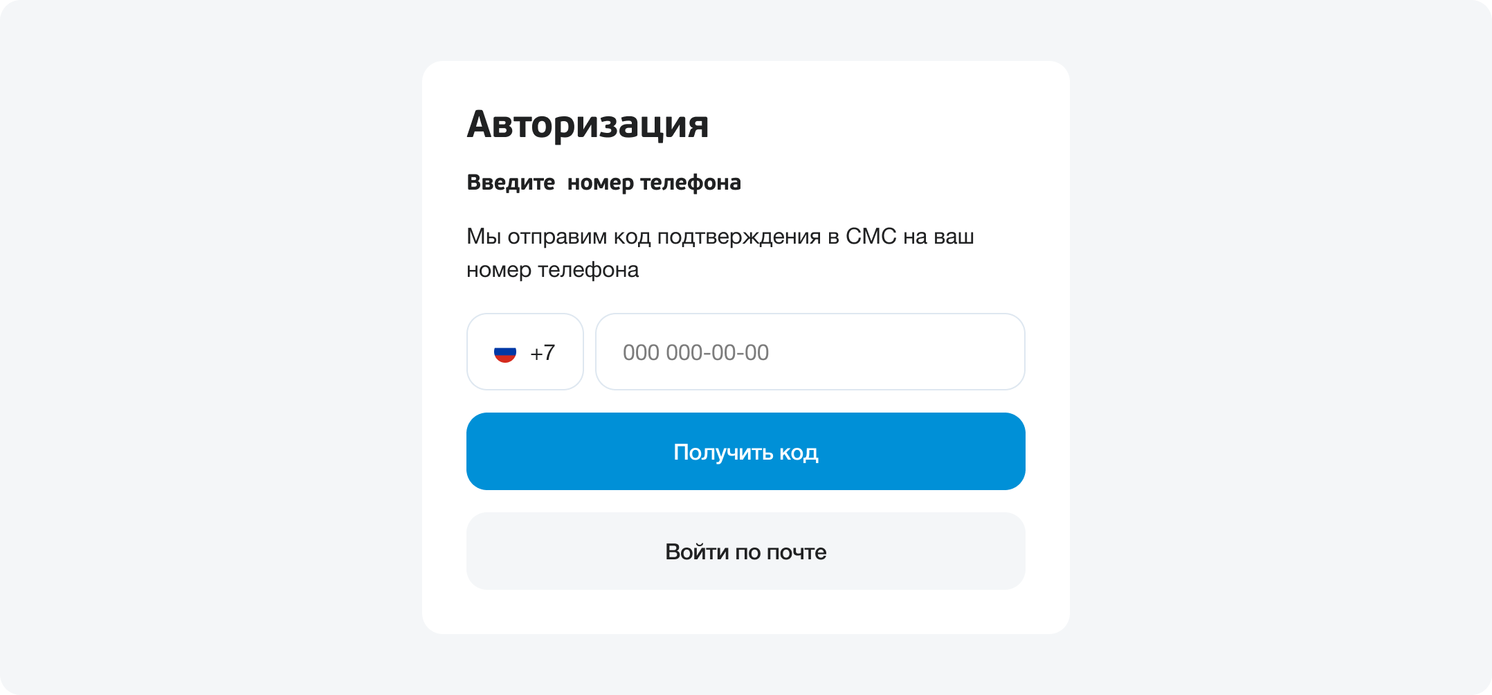Click the Russian flag icon
1492x695 pixels.
click(x=504, y=354)
